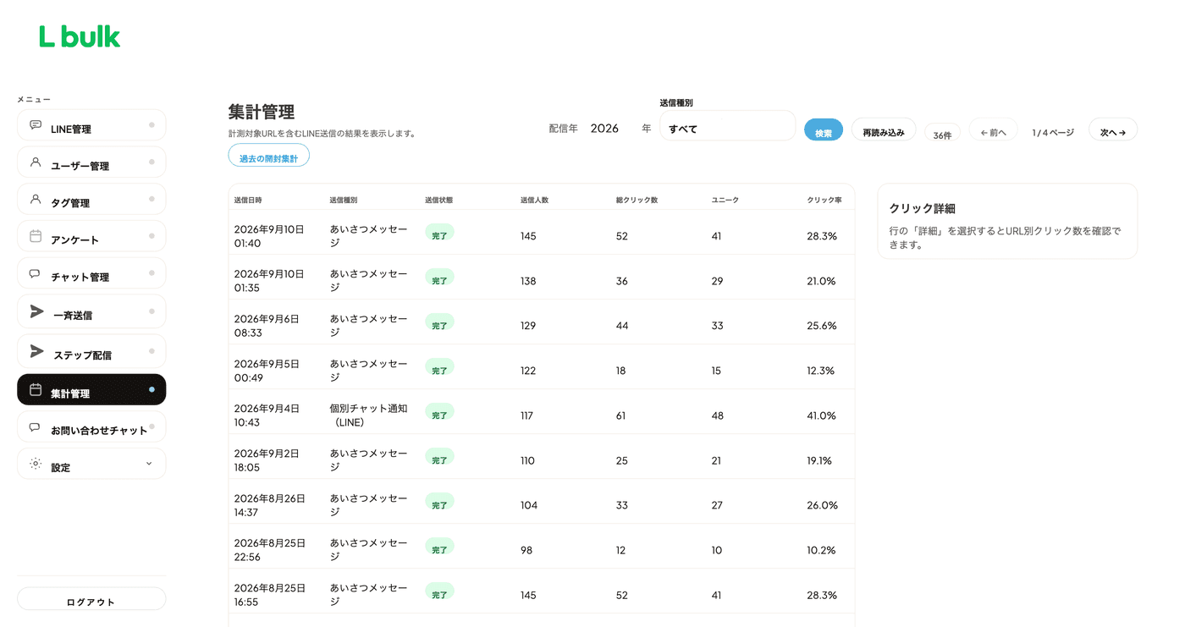Click the 次へ → next page button

coord(1113,130)
